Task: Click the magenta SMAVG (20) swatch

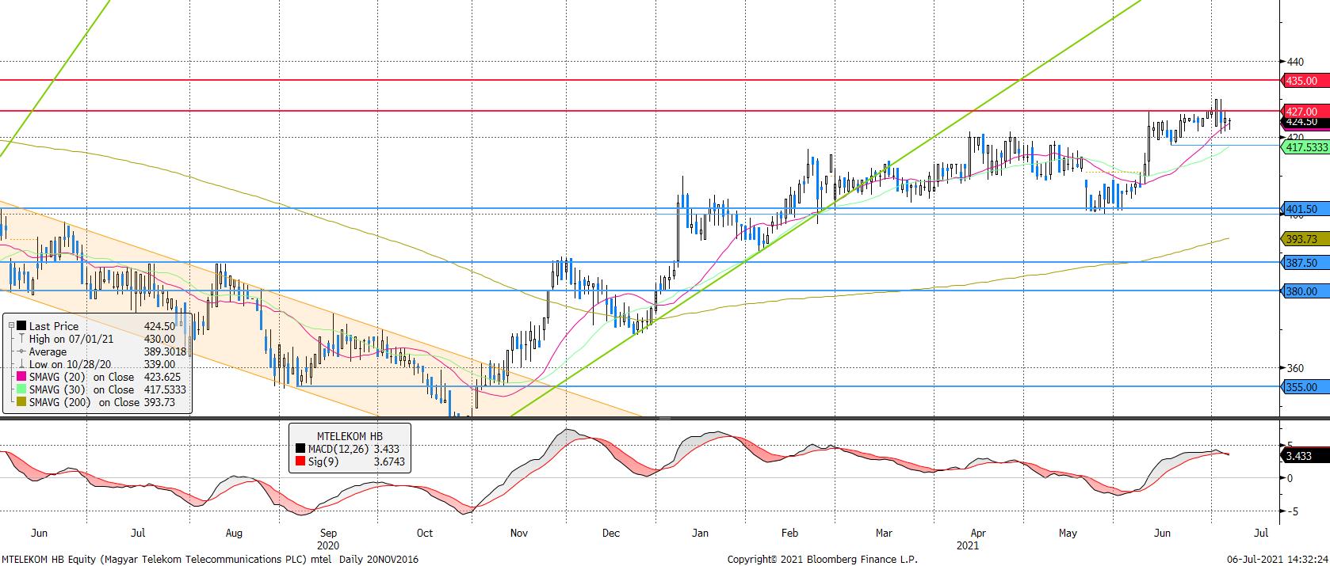Action: 21,377
